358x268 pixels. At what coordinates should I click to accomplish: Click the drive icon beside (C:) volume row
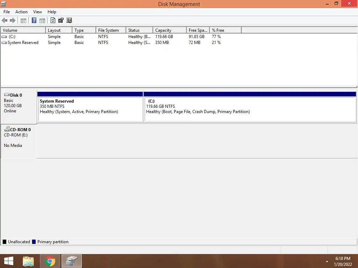4,36
